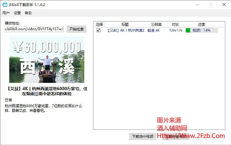Close the Bilibili下载助手 window
Screen dimensions: 231x145
click(x=224, y=5)
